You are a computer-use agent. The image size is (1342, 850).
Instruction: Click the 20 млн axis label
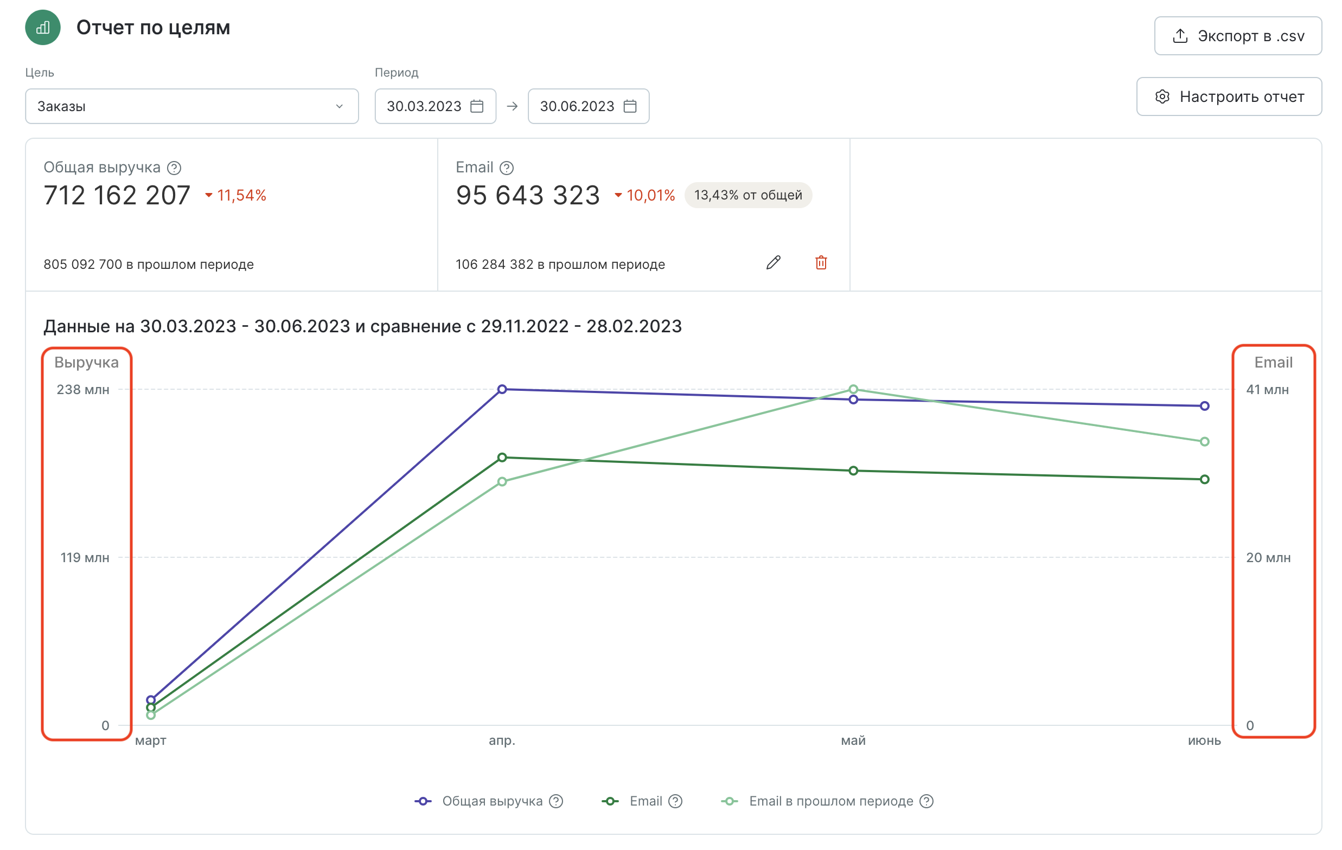point(1268,558)
